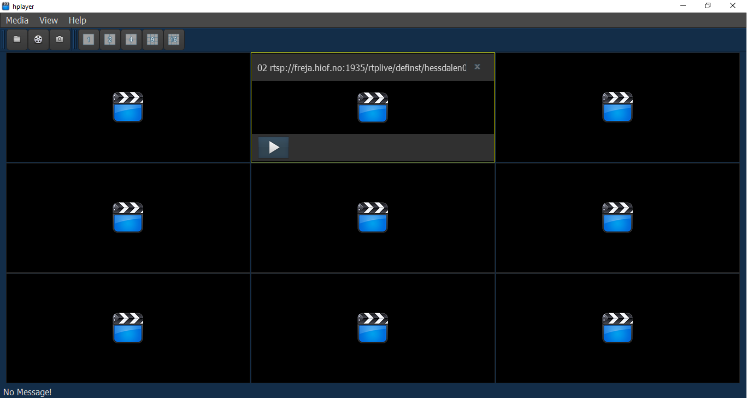Viewport: 747px width, 398px height.
Task: Open a media file via the folder icon
Action: tap(16, 39)
